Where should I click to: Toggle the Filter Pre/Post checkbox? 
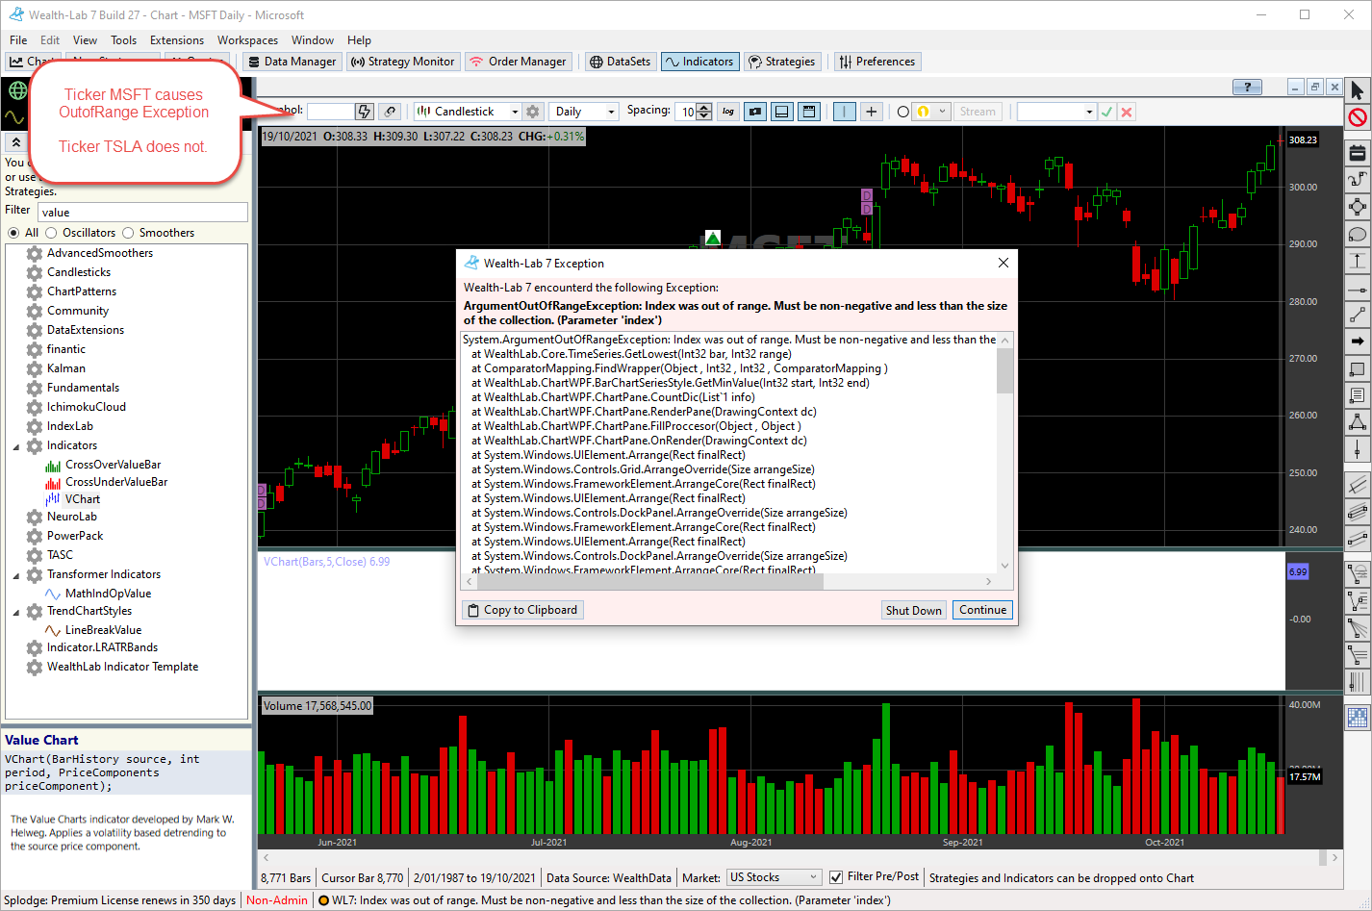836,877
